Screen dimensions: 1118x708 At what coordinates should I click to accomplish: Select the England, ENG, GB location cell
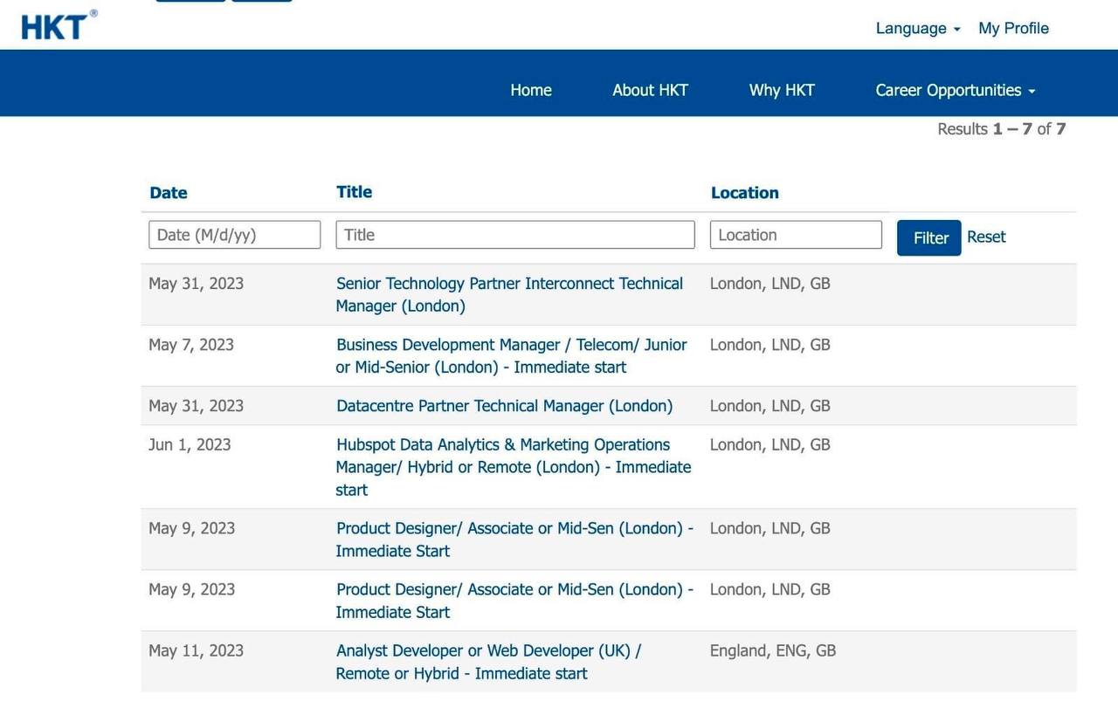click(x=772, y=650)
